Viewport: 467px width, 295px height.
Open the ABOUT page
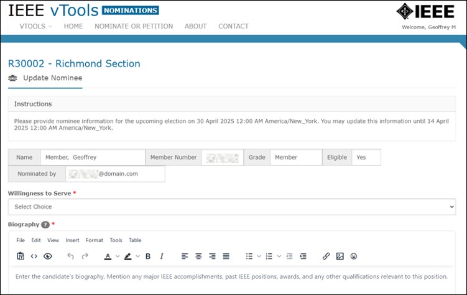(x=196, y=26)
